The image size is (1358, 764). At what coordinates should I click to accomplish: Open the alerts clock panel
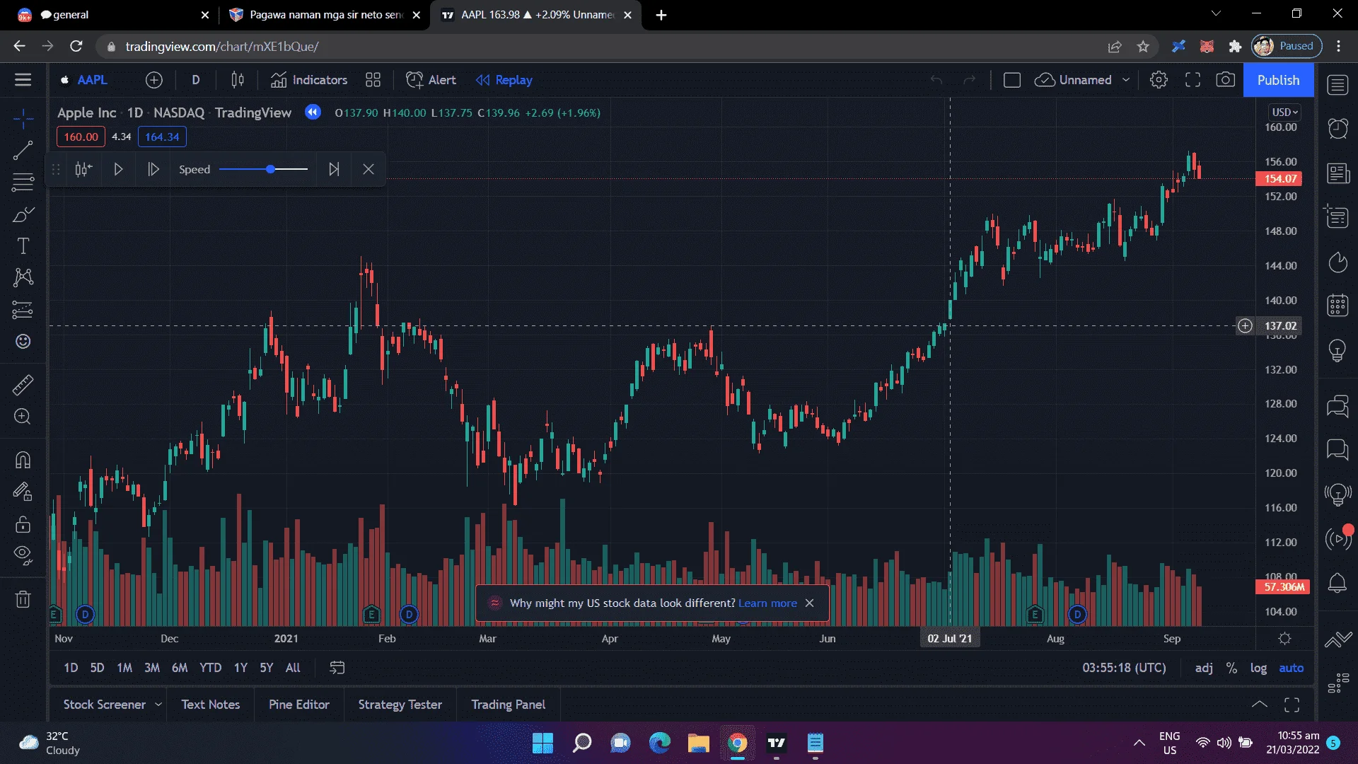(1337, 128)
